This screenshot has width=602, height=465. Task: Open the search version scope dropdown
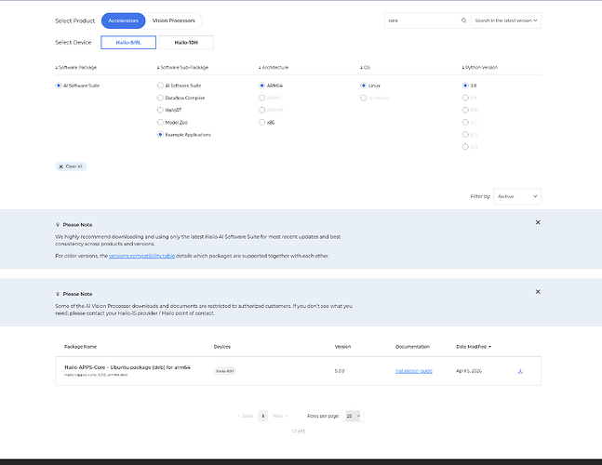(506, 20)
